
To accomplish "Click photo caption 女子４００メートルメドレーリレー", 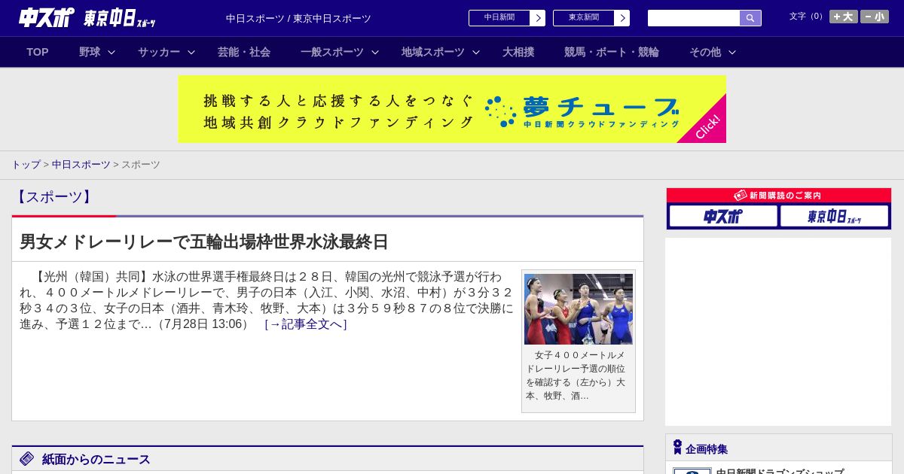I will (576, 375).
